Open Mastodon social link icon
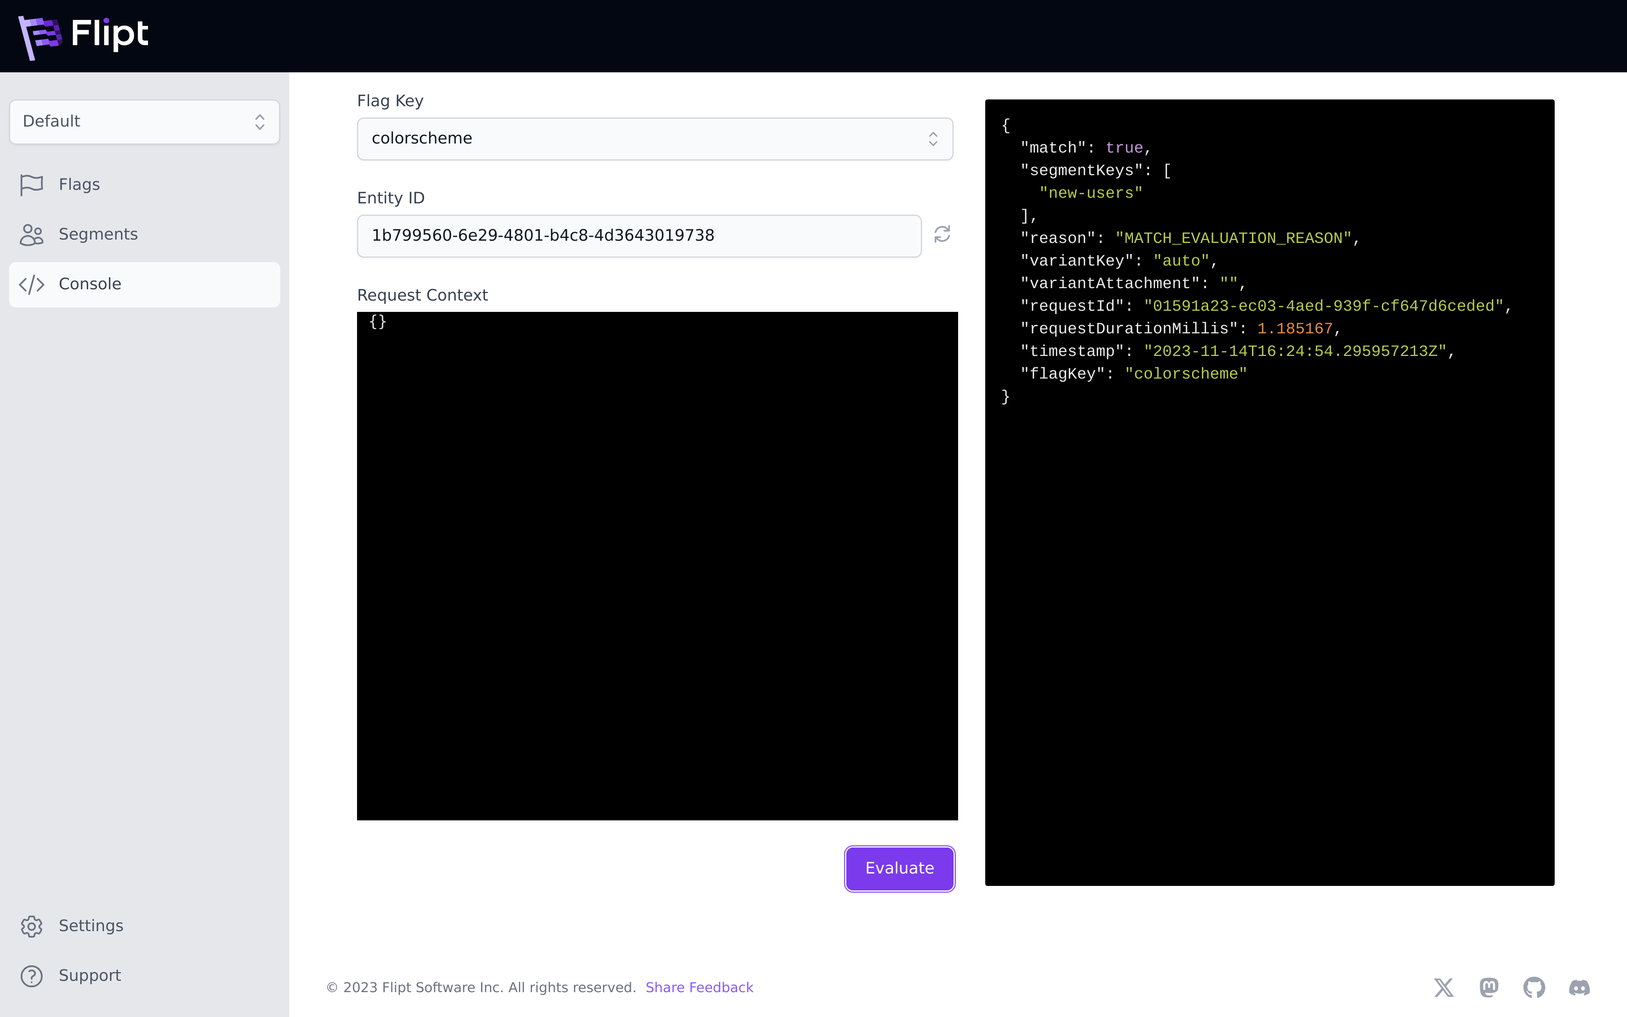This screenshot has width=1627, height=1017. click(1488, 987)
